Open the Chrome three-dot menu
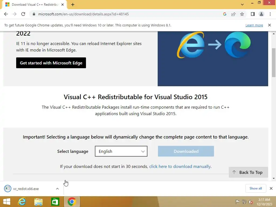 coord(270,14)
